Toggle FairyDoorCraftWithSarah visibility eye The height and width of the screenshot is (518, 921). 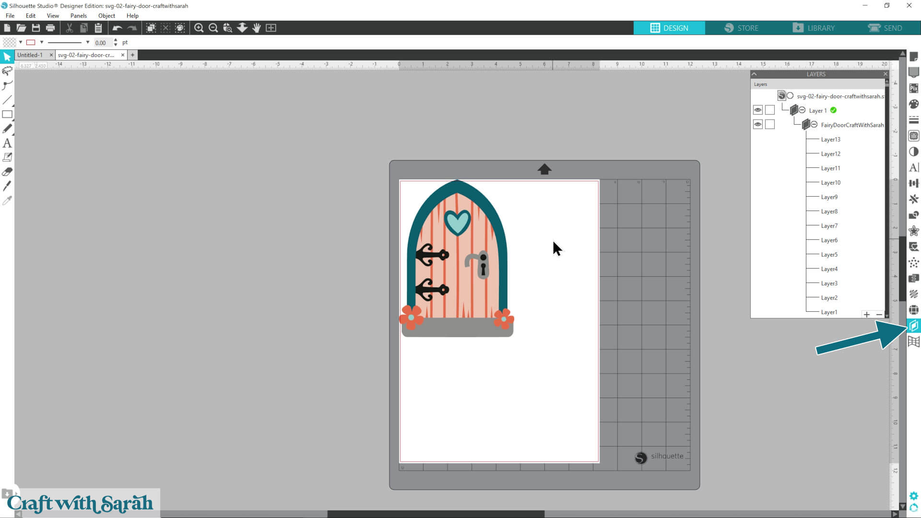coord(757,125)
